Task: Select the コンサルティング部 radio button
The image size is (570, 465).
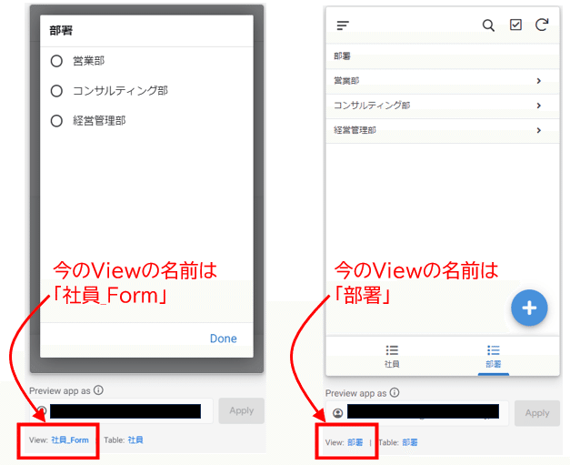Action: point(56,91)
